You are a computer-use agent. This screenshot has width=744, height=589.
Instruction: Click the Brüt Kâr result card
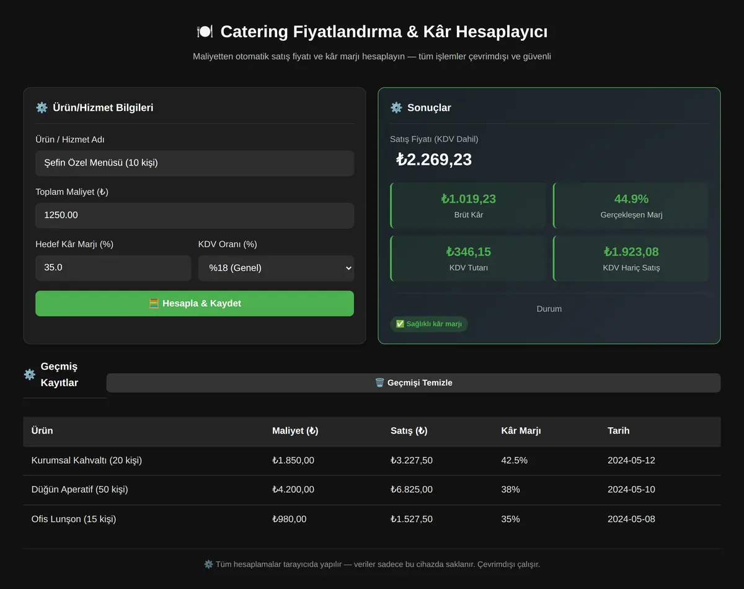[x=468, y=205]
